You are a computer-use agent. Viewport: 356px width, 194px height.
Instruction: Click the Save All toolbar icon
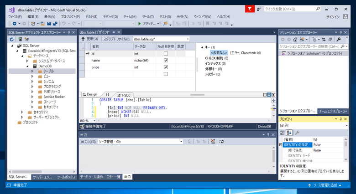(55, 23)
